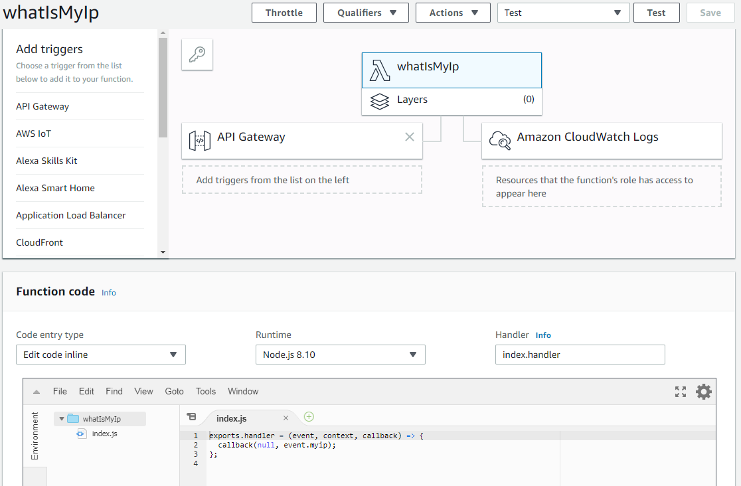Click the Save button
Viewport: 741px width, 486px height.
point(710,13)
